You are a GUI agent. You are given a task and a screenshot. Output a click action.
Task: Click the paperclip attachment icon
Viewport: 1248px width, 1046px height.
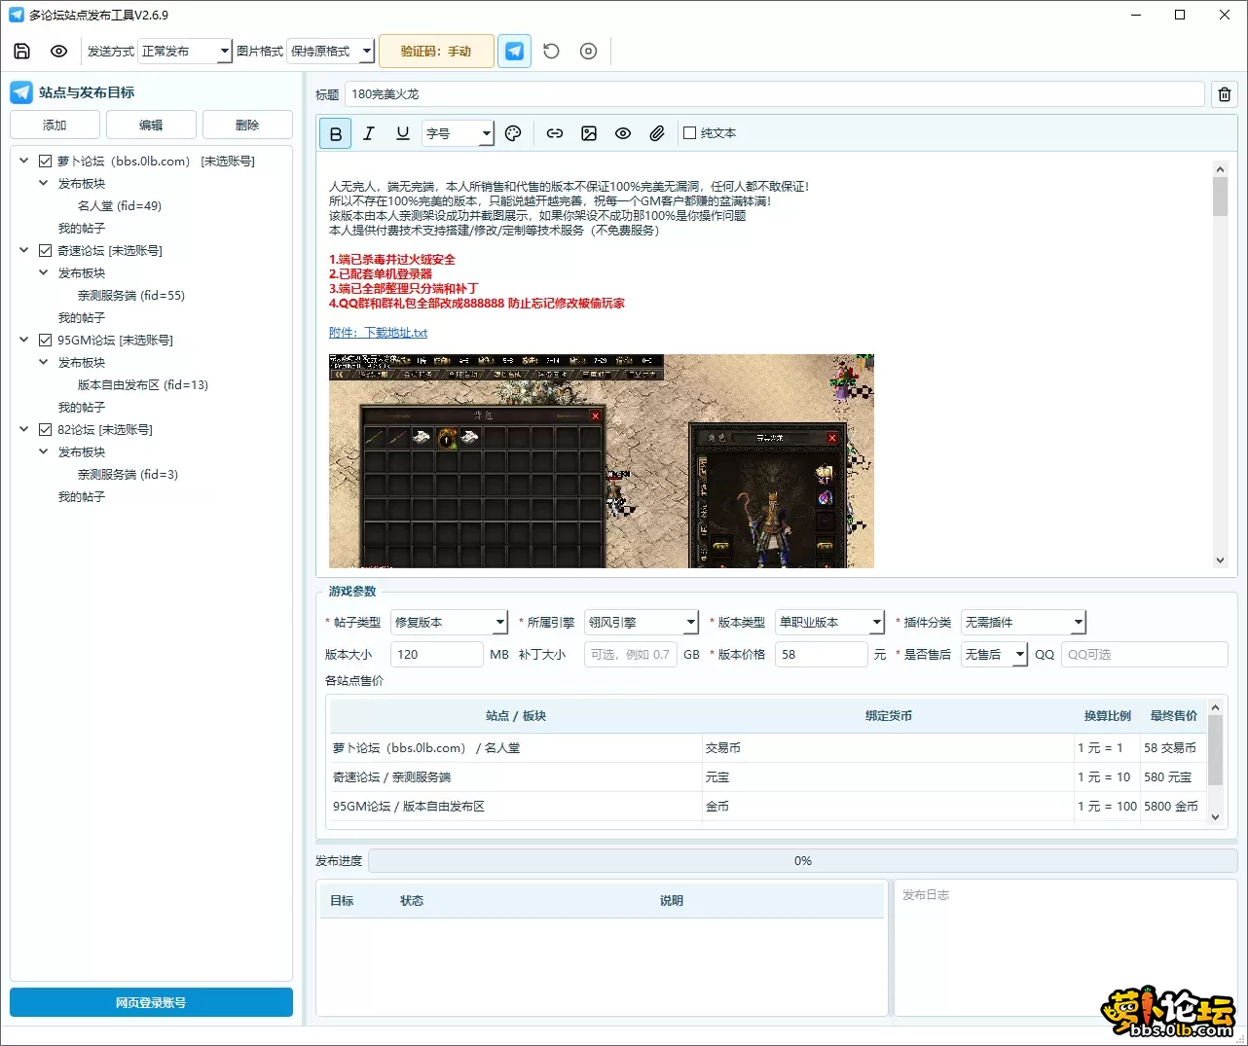pos(657,134)
